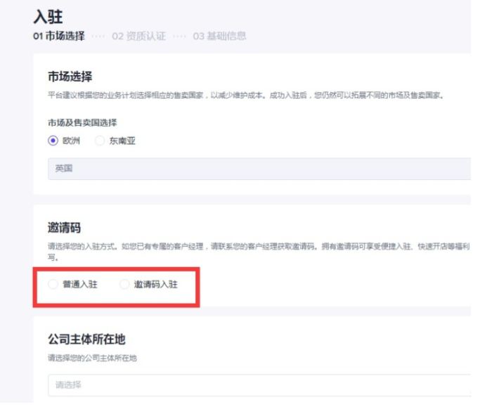Click the 公司主体所在地 section heading

(x=86, y=339)
